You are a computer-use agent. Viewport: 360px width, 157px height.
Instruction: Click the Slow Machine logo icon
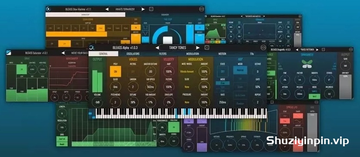48,9
